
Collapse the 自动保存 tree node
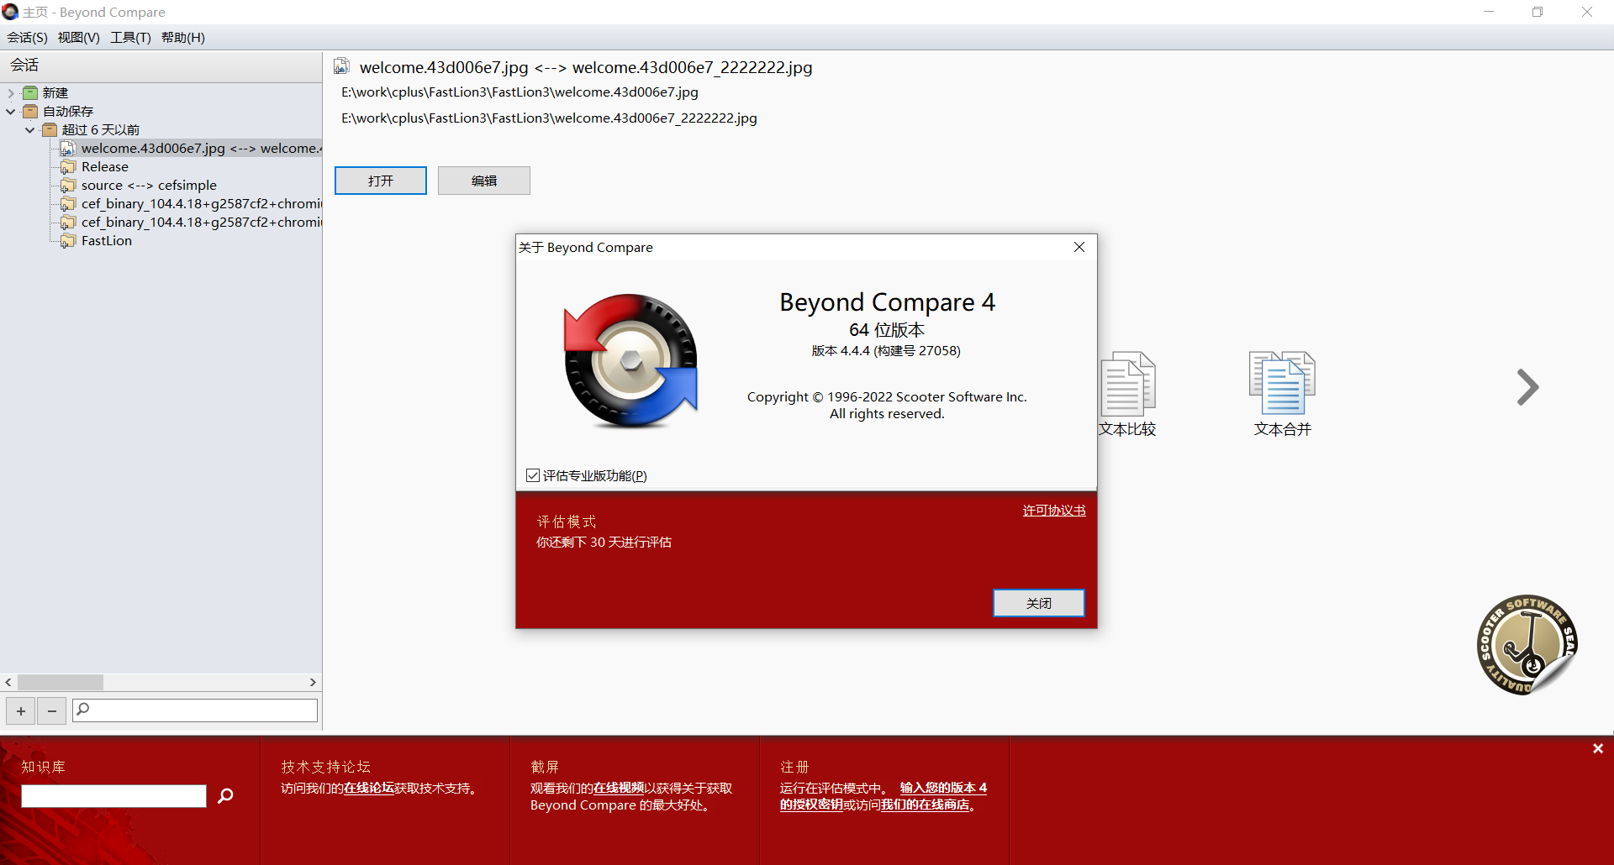point(11,112)
